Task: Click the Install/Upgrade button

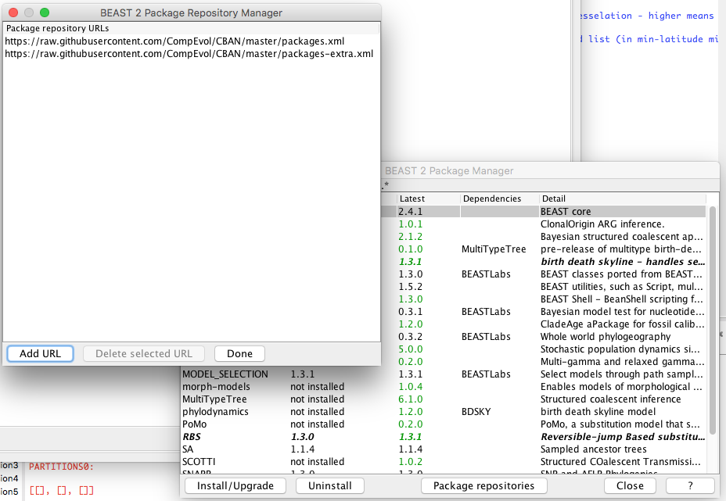Action: click(x=235, y=485)
